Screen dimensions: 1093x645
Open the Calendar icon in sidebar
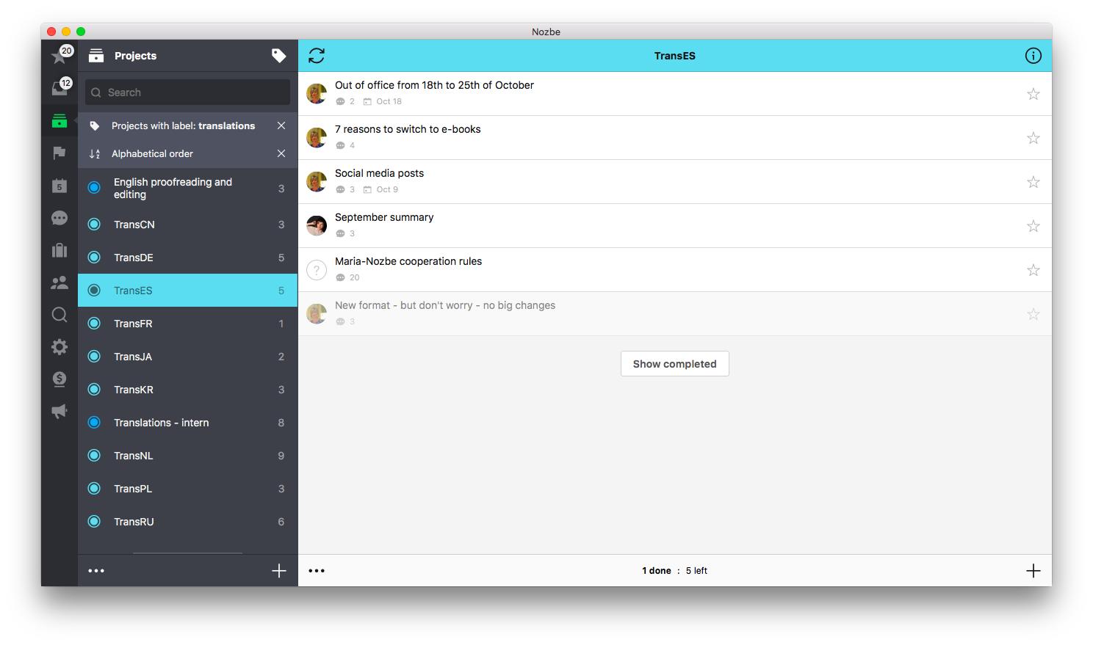coord(59,186)
